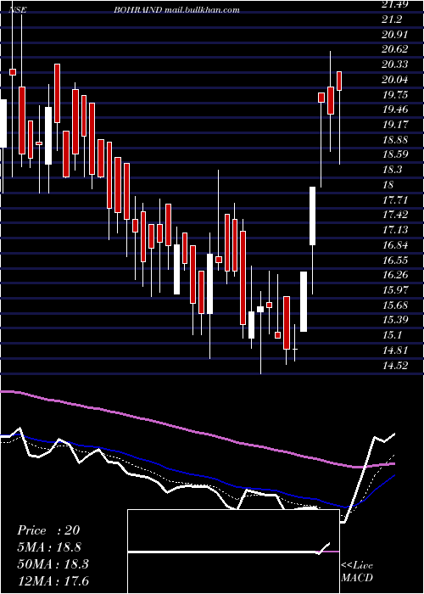The width and height of the screenshot is (424, 594).
Task: Click the 14.81 price axis label
Action: 394,350
